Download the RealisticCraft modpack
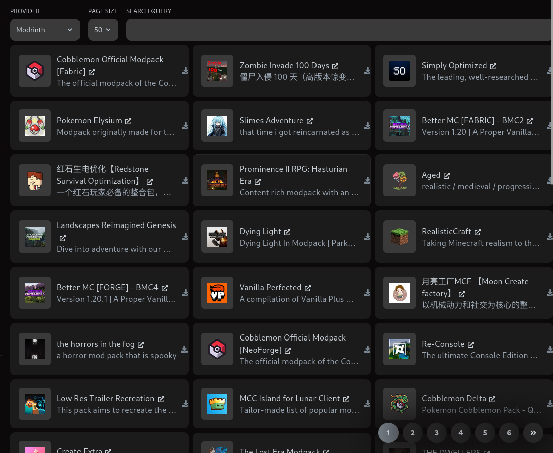Screen dimensions: 553x453 click(x=549, y=237)
